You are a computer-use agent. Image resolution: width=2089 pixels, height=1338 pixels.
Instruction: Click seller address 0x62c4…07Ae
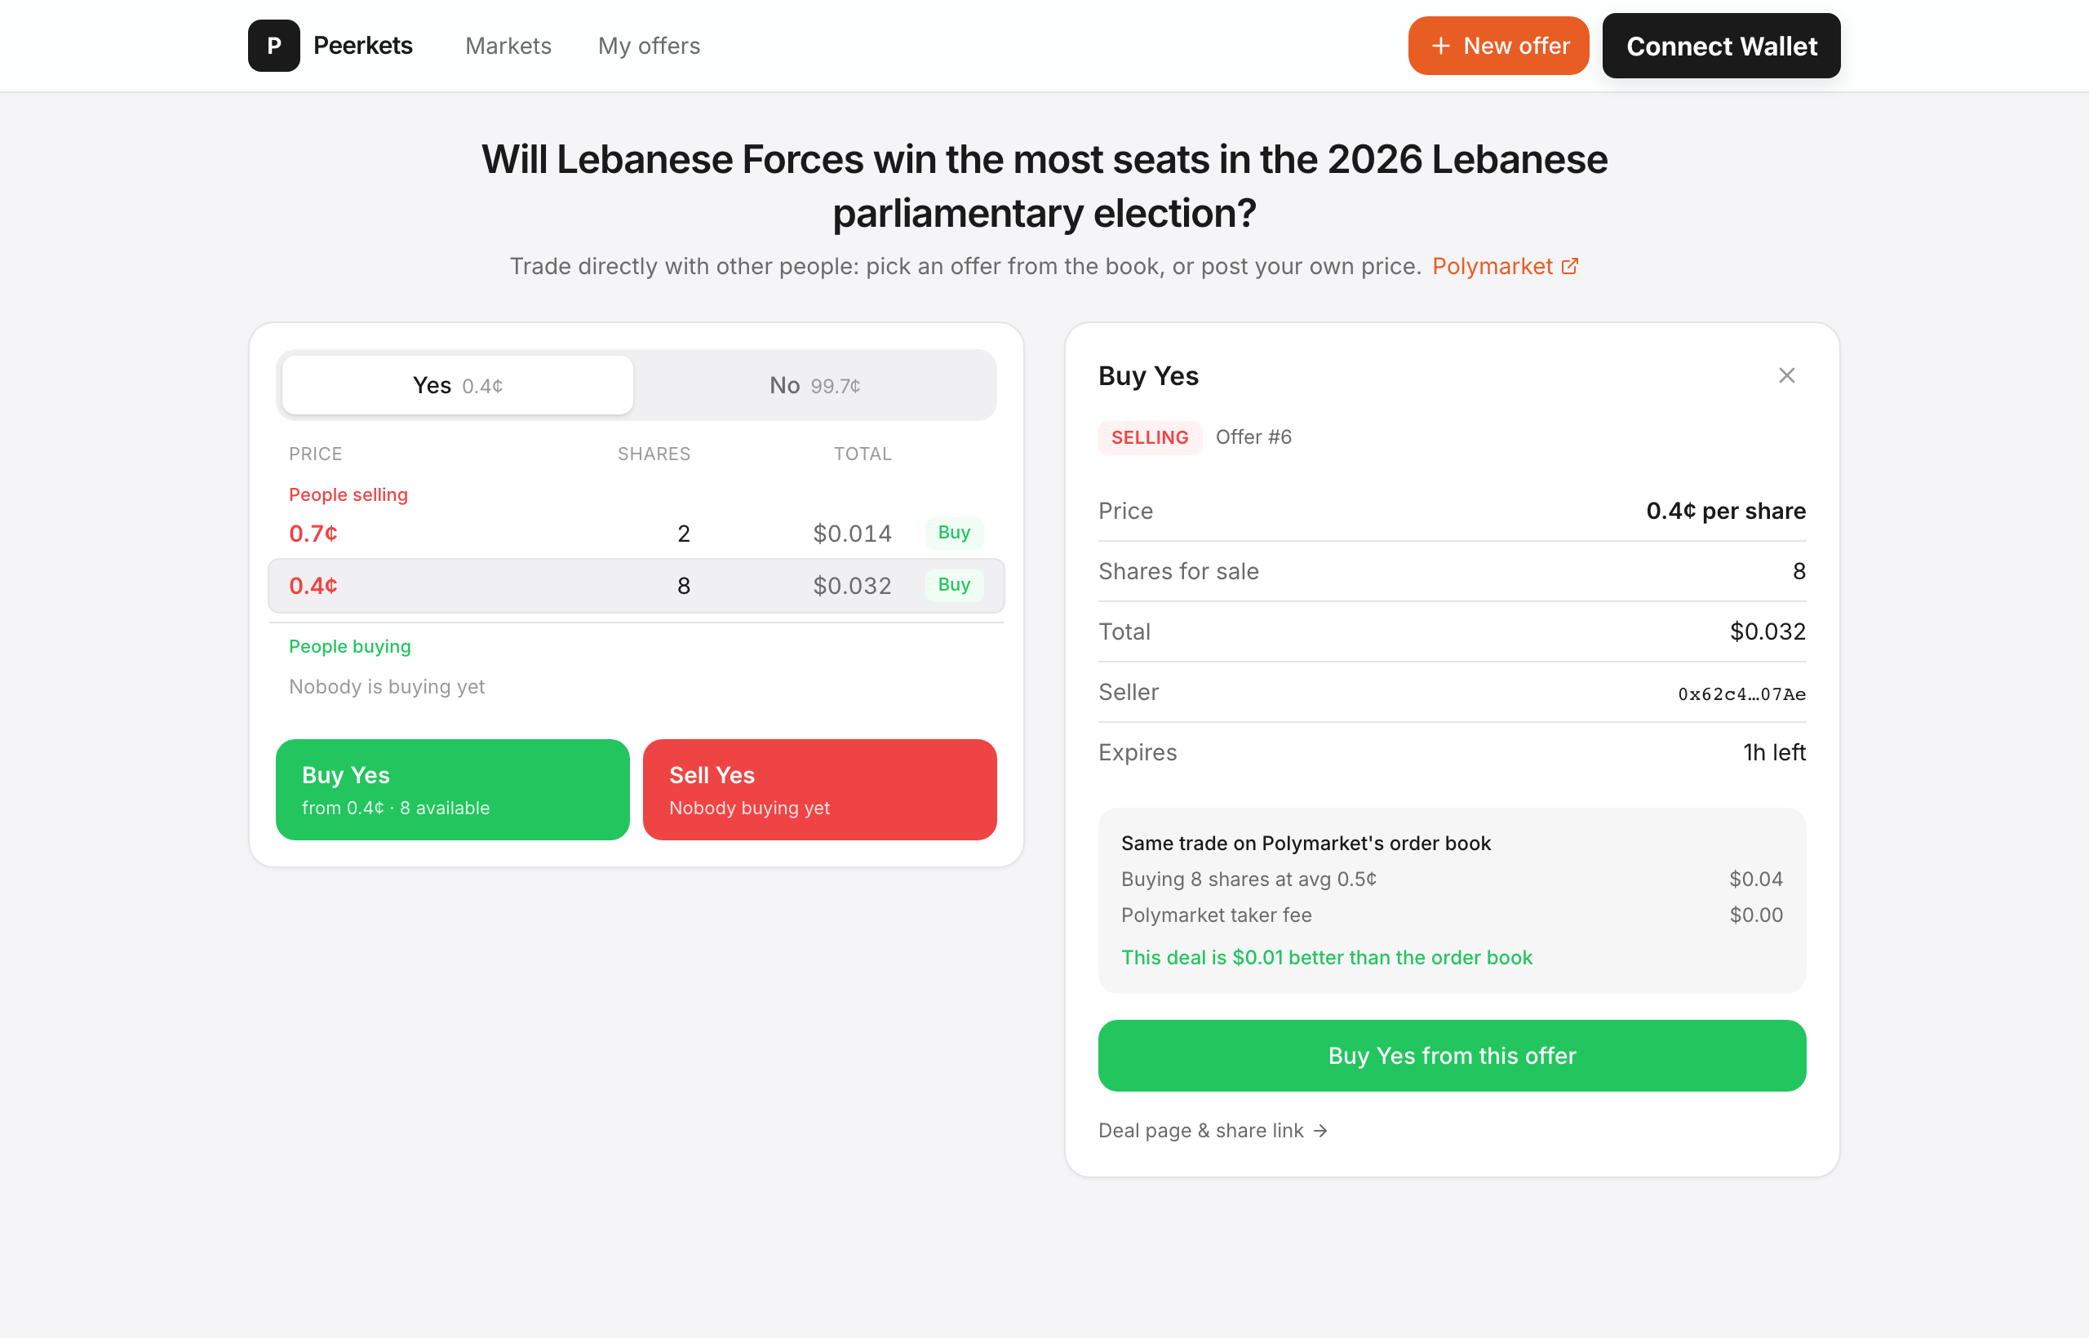(x=1741, y=693)
